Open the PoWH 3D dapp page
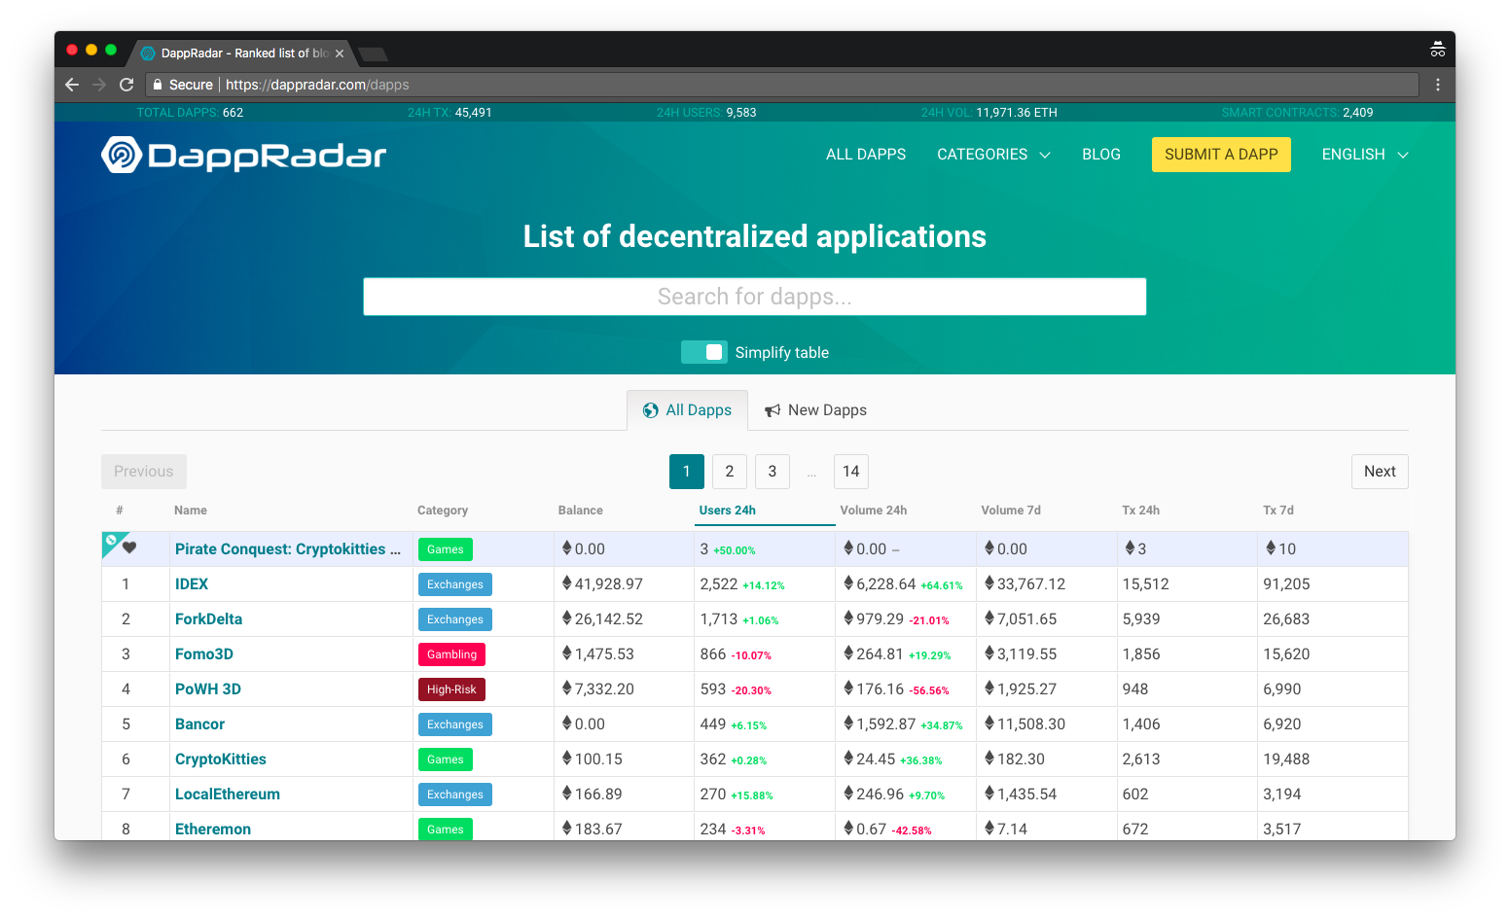This screenshot has width=1510, height=918. pos(208,689)
